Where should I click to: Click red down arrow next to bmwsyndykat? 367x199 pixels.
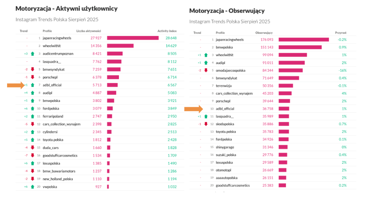pyautogui.click(x=32, y=69)
